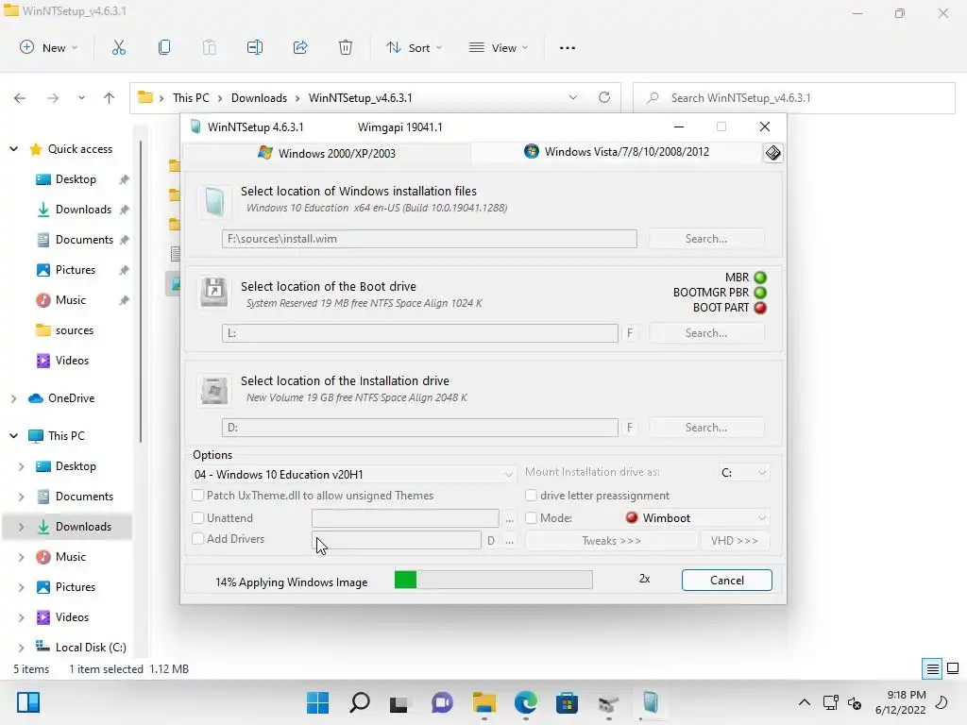Click the MBR green status light

(x=760, y=278)
